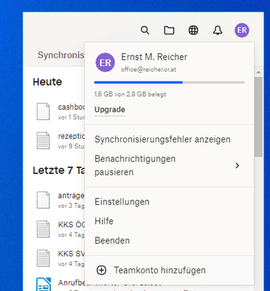Click the KKS ÖG file icon
This screenshot has height=291, width=270.
coord(44,229)
